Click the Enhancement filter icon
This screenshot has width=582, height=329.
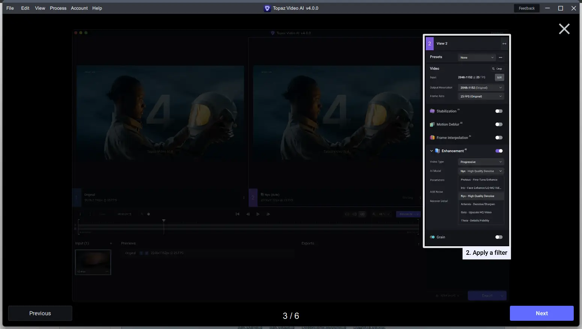[437, 151]
